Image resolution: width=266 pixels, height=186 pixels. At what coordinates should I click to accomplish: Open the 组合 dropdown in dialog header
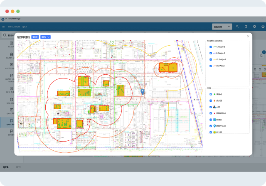[46, 37]
